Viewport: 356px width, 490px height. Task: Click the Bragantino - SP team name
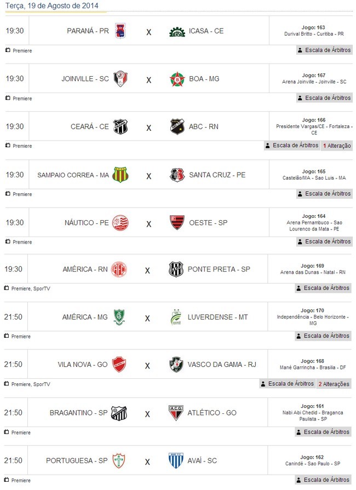pos(78,413)
